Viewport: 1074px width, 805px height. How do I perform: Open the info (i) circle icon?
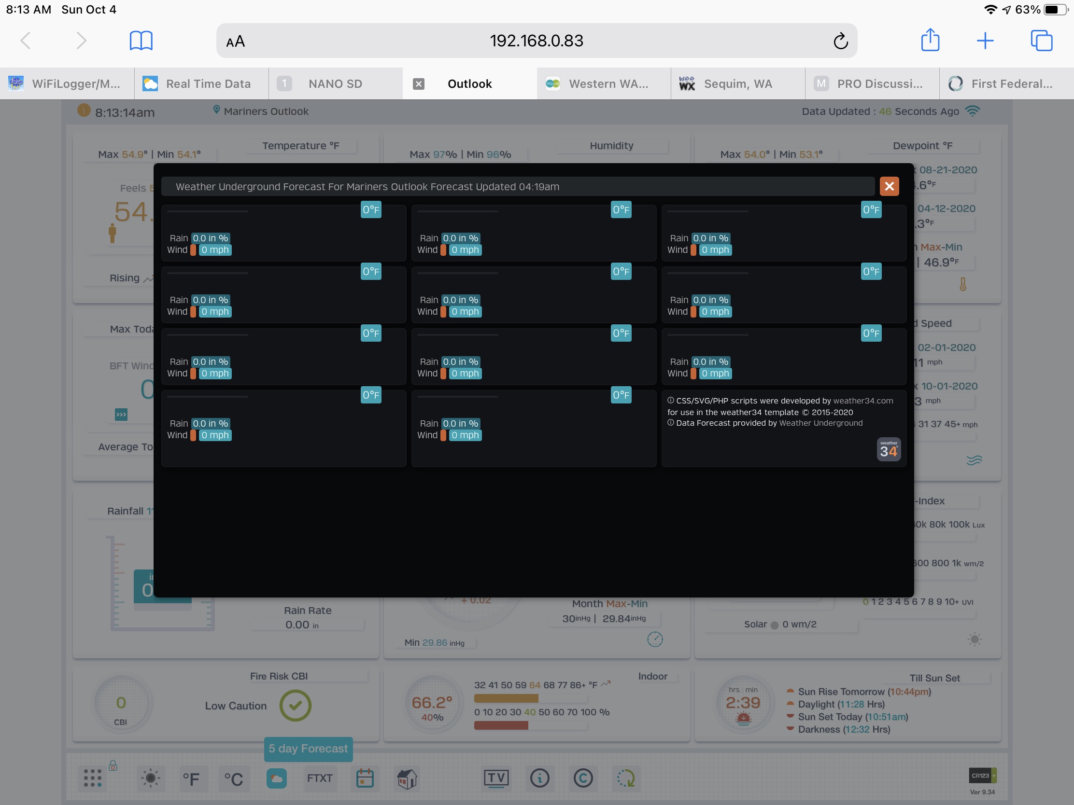coord(539,778)
